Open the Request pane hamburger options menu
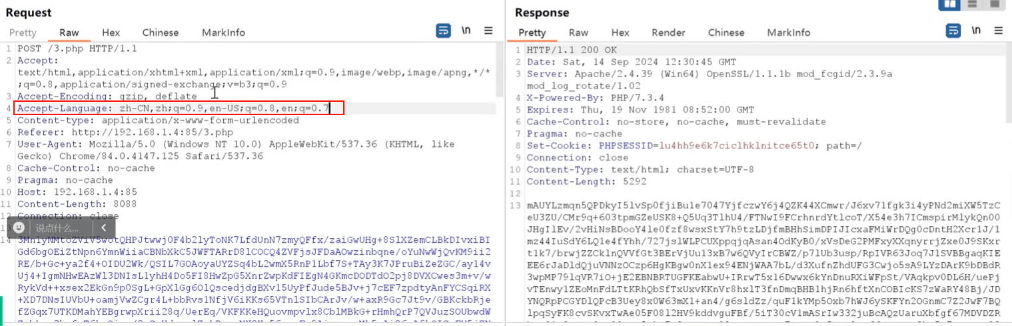Image resolution: width=1012 pixels, height=326 pixels. coord(488,31)
